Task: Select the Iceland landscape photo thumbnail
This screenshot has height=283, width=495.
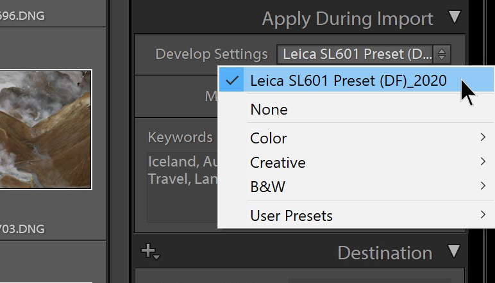Action: 46,129
